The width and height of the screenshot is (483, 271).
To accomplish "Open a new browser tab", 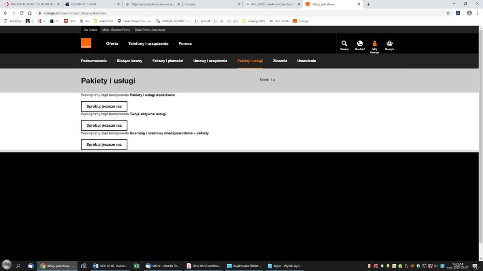I will point(369,4).
